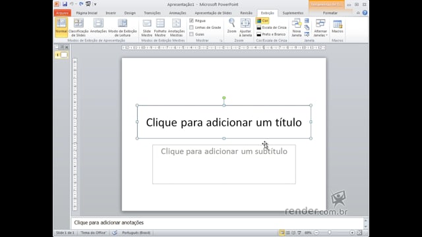
Task: Enable the Guias checkbox
Action: point(191,34)
